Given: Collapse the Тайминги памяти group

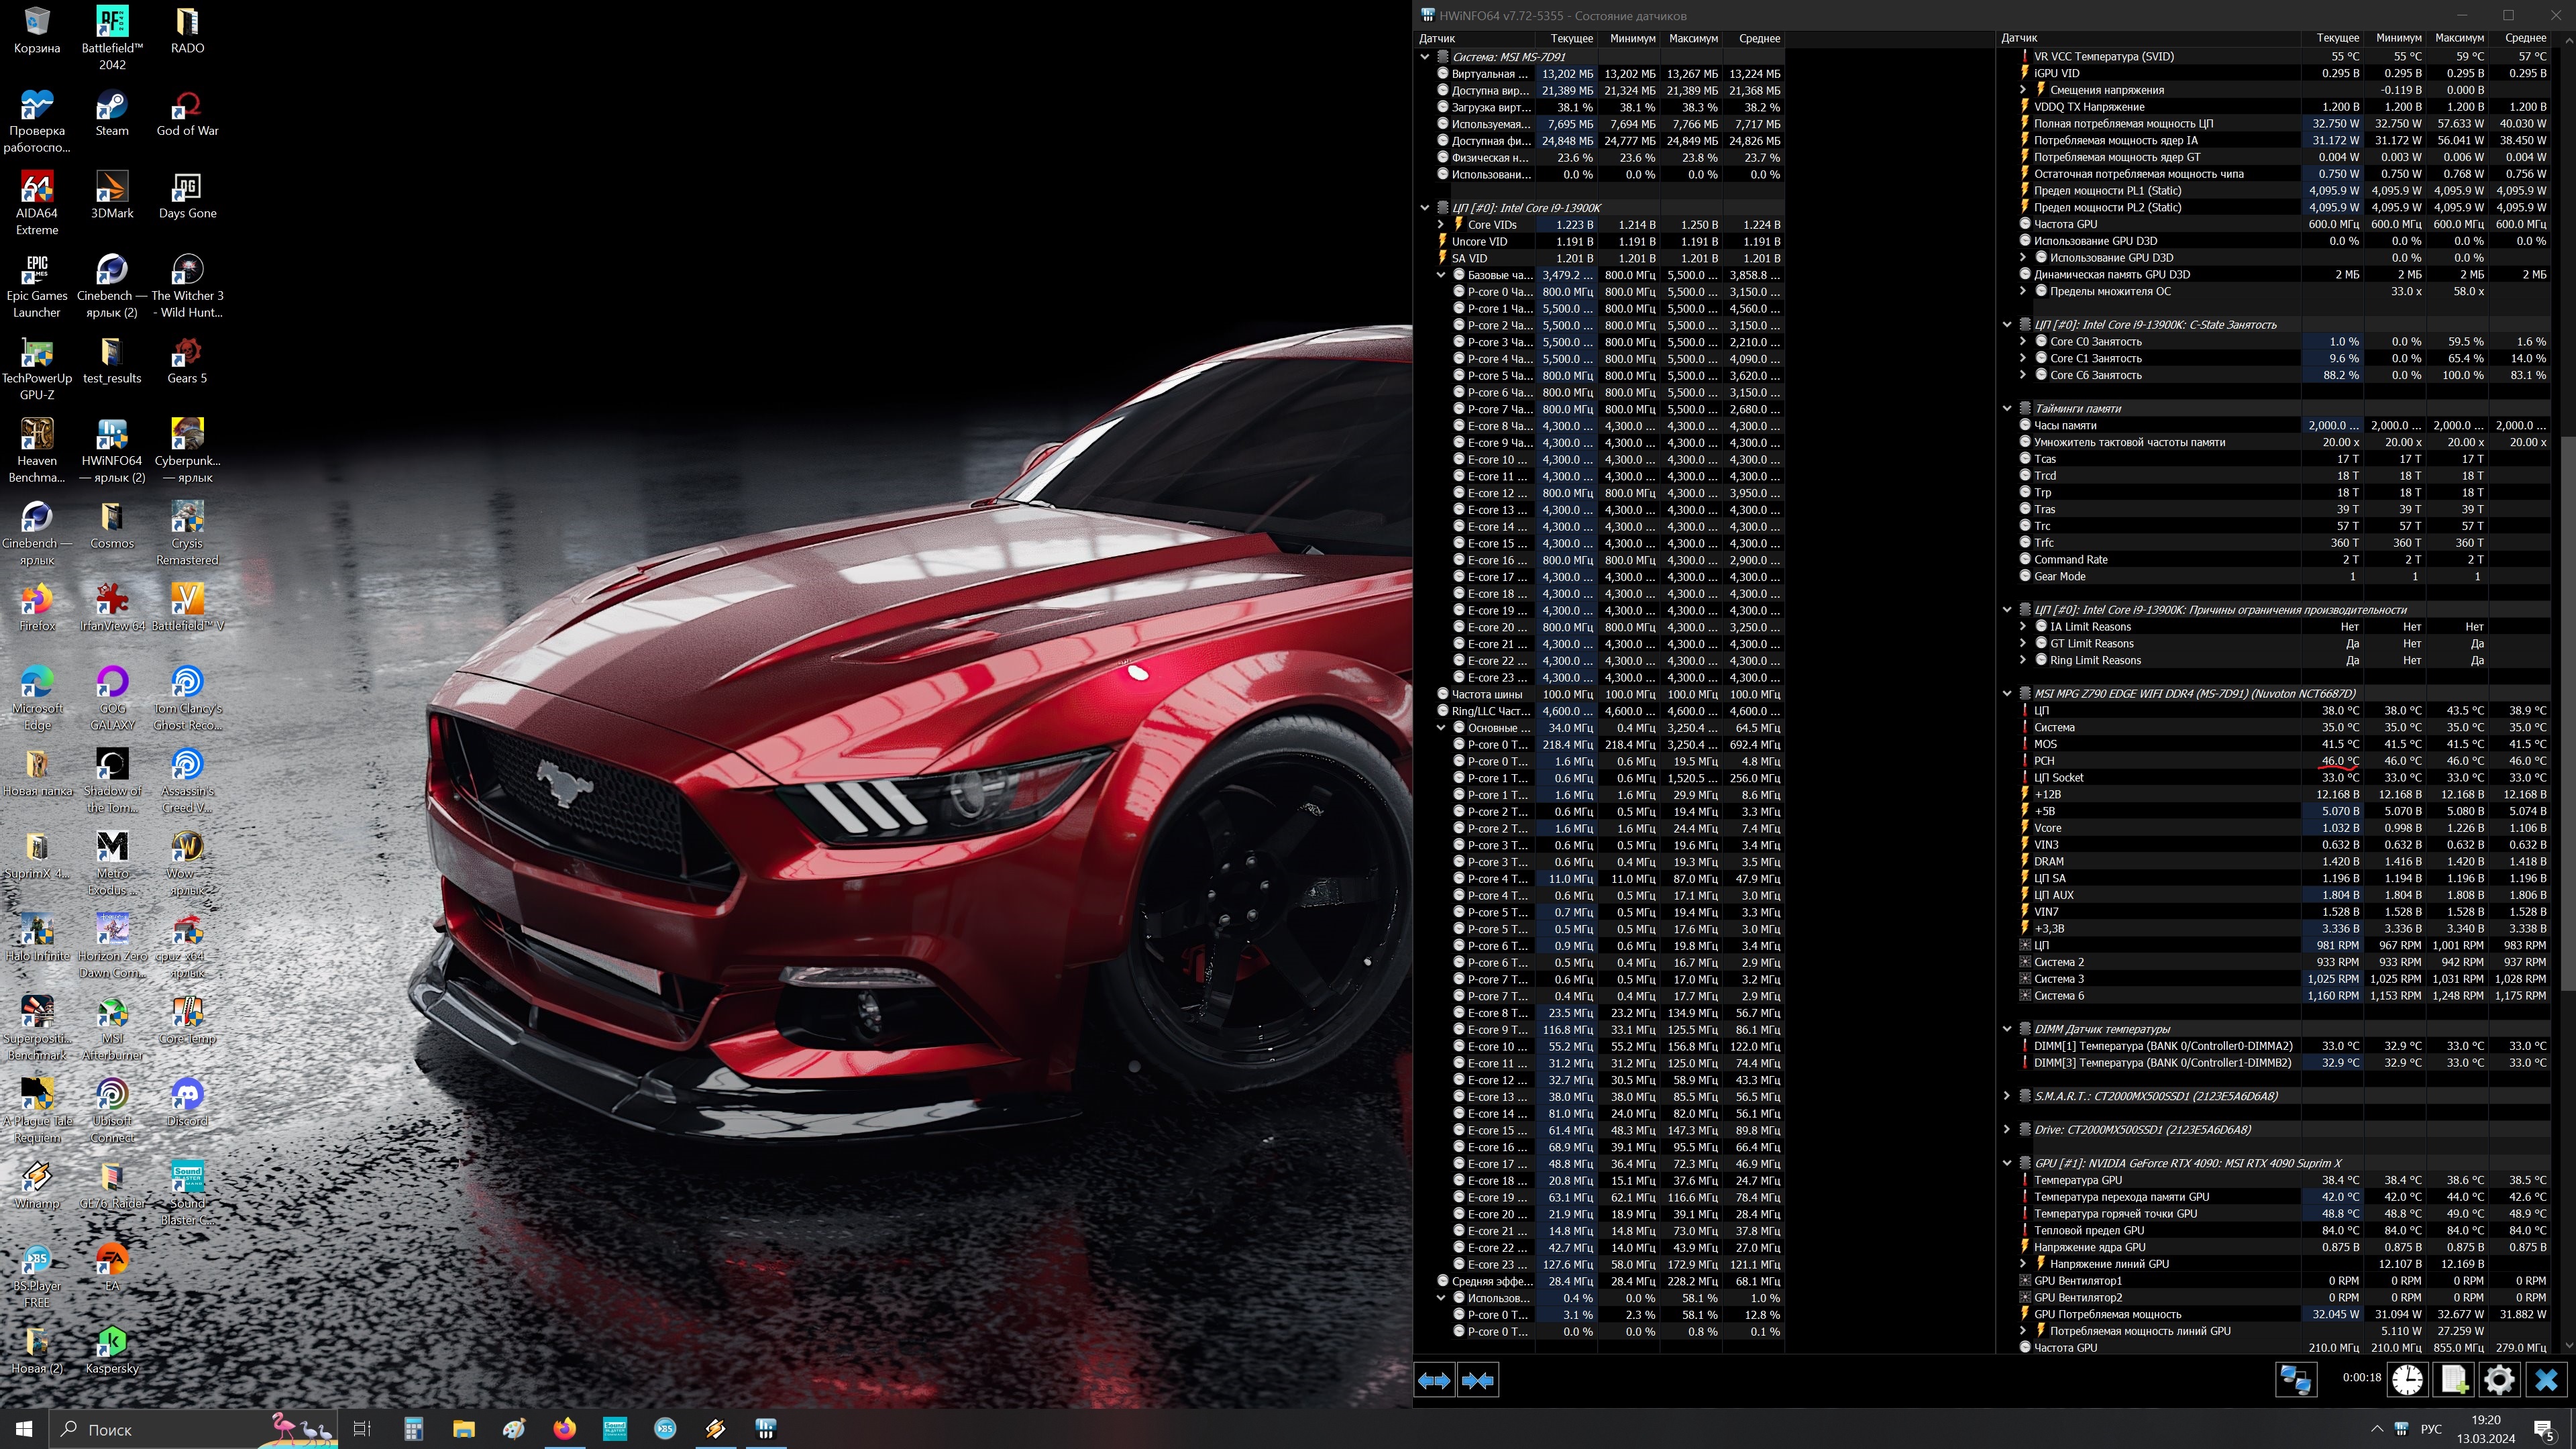Looking at the screenshot, I should tap(2006, 408).
